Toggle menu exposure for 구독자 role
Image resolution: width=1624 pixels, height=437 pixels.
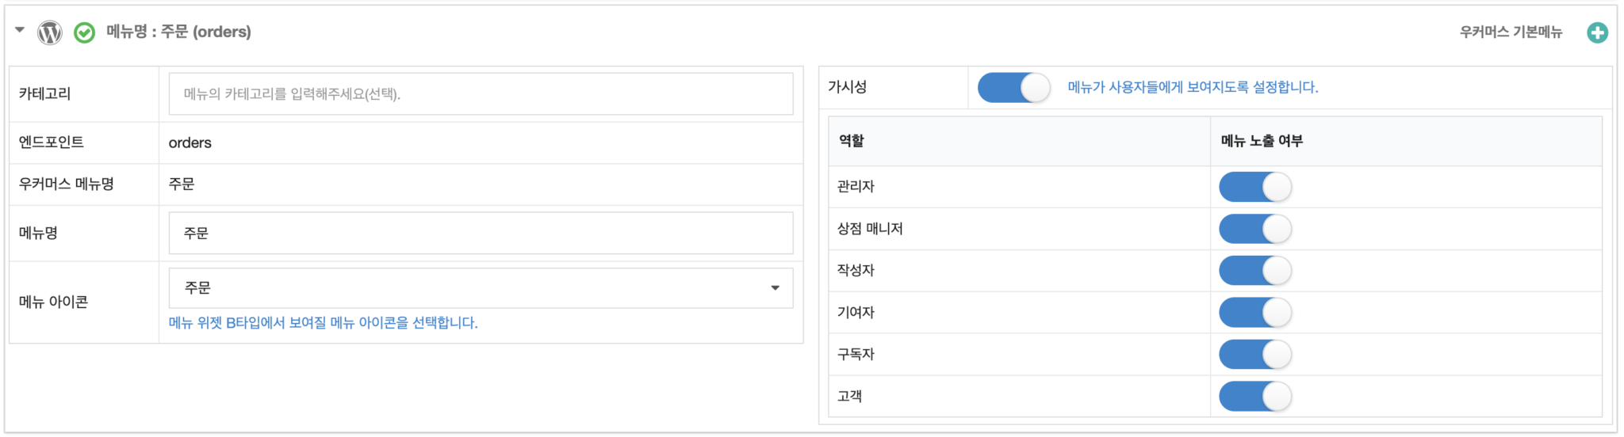click(1254, 355)
